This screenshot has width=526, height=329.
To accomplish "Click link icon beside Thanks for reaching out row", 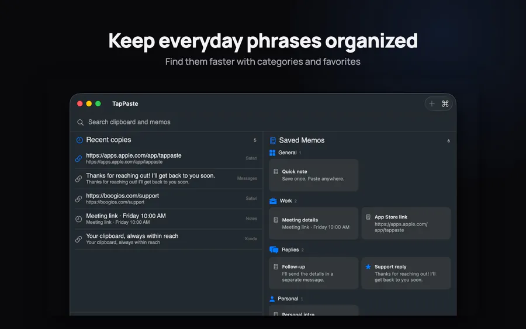I will 78,179.
